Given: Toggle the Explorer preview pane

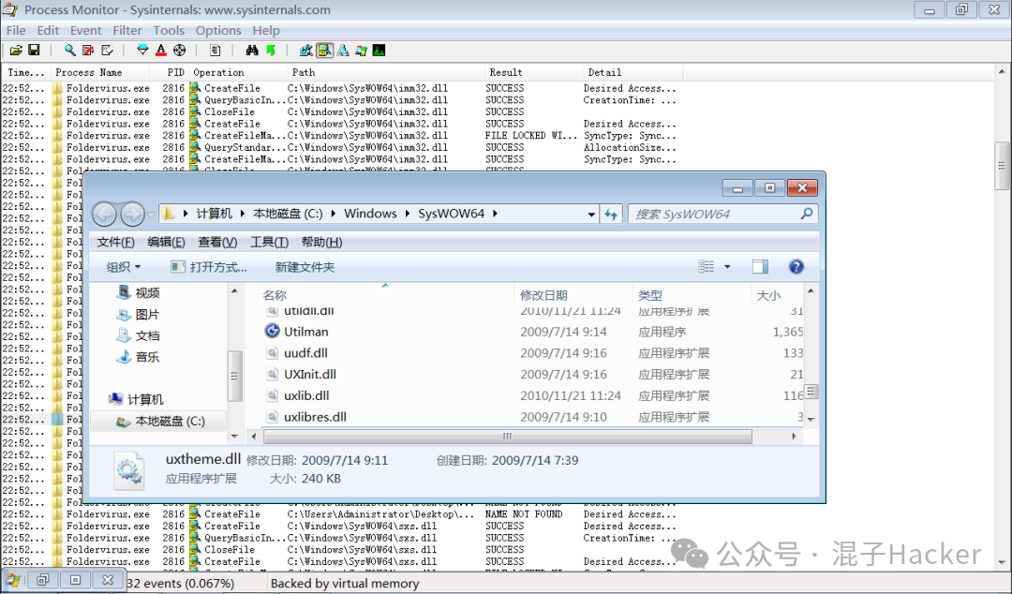Looking at the screenshot, I should (760, 266).
